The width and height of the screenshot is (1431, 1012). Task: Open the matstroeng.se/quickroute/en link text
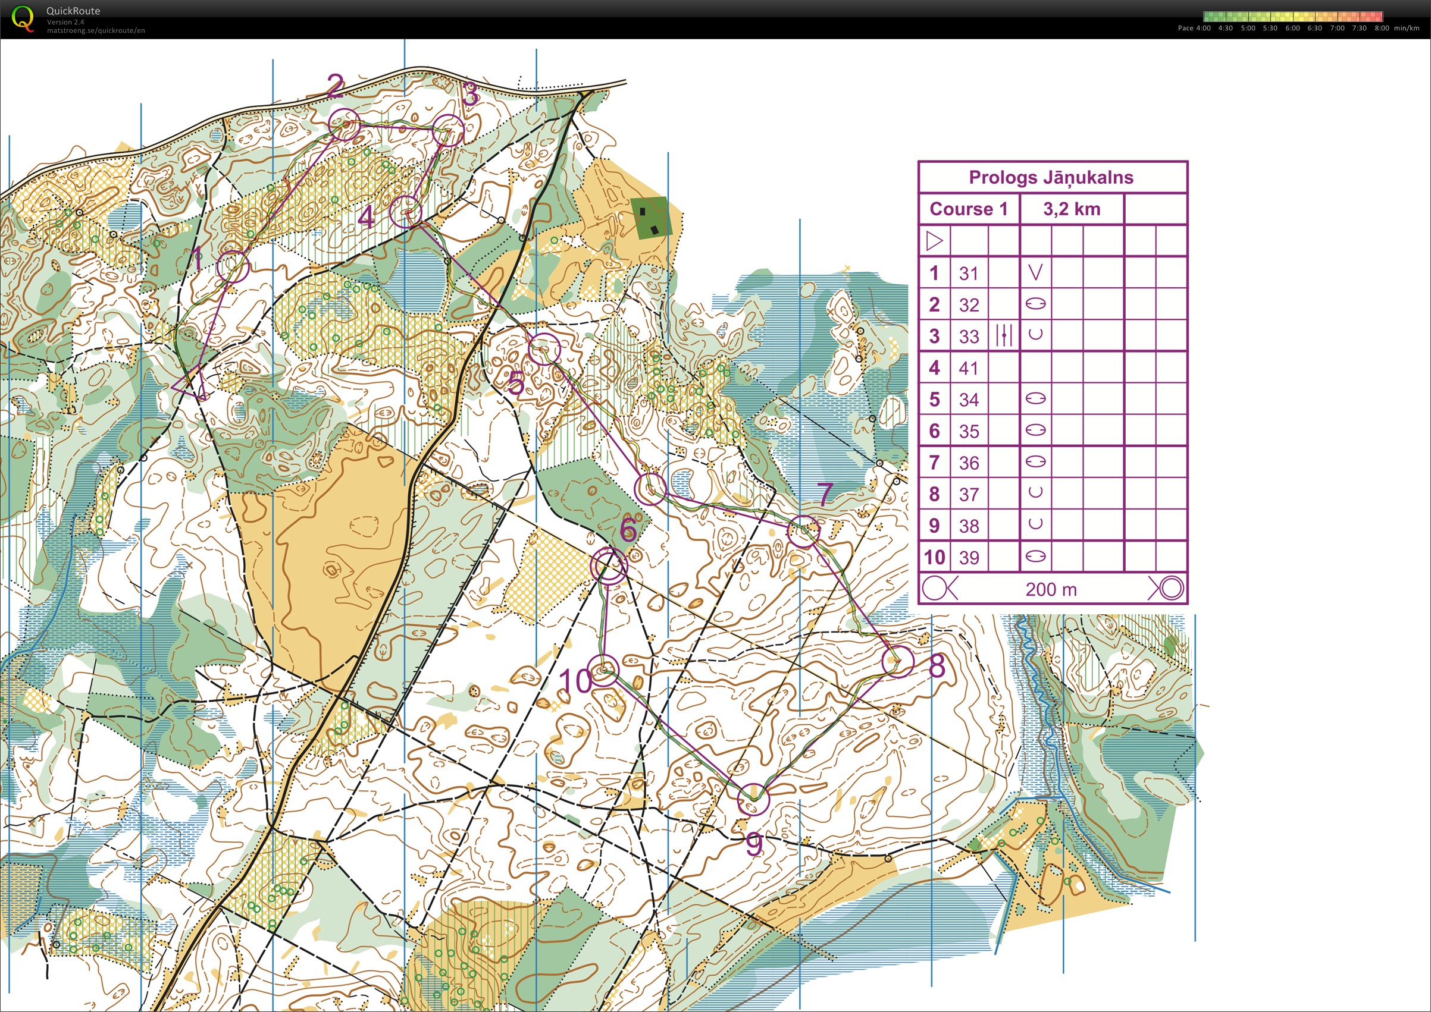click(x=96, y=30)
